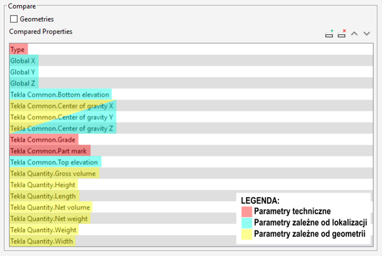382x256 pixels.
Task: Select the Tekla Quantity.Weight row
Action: (x=191, y=230)
